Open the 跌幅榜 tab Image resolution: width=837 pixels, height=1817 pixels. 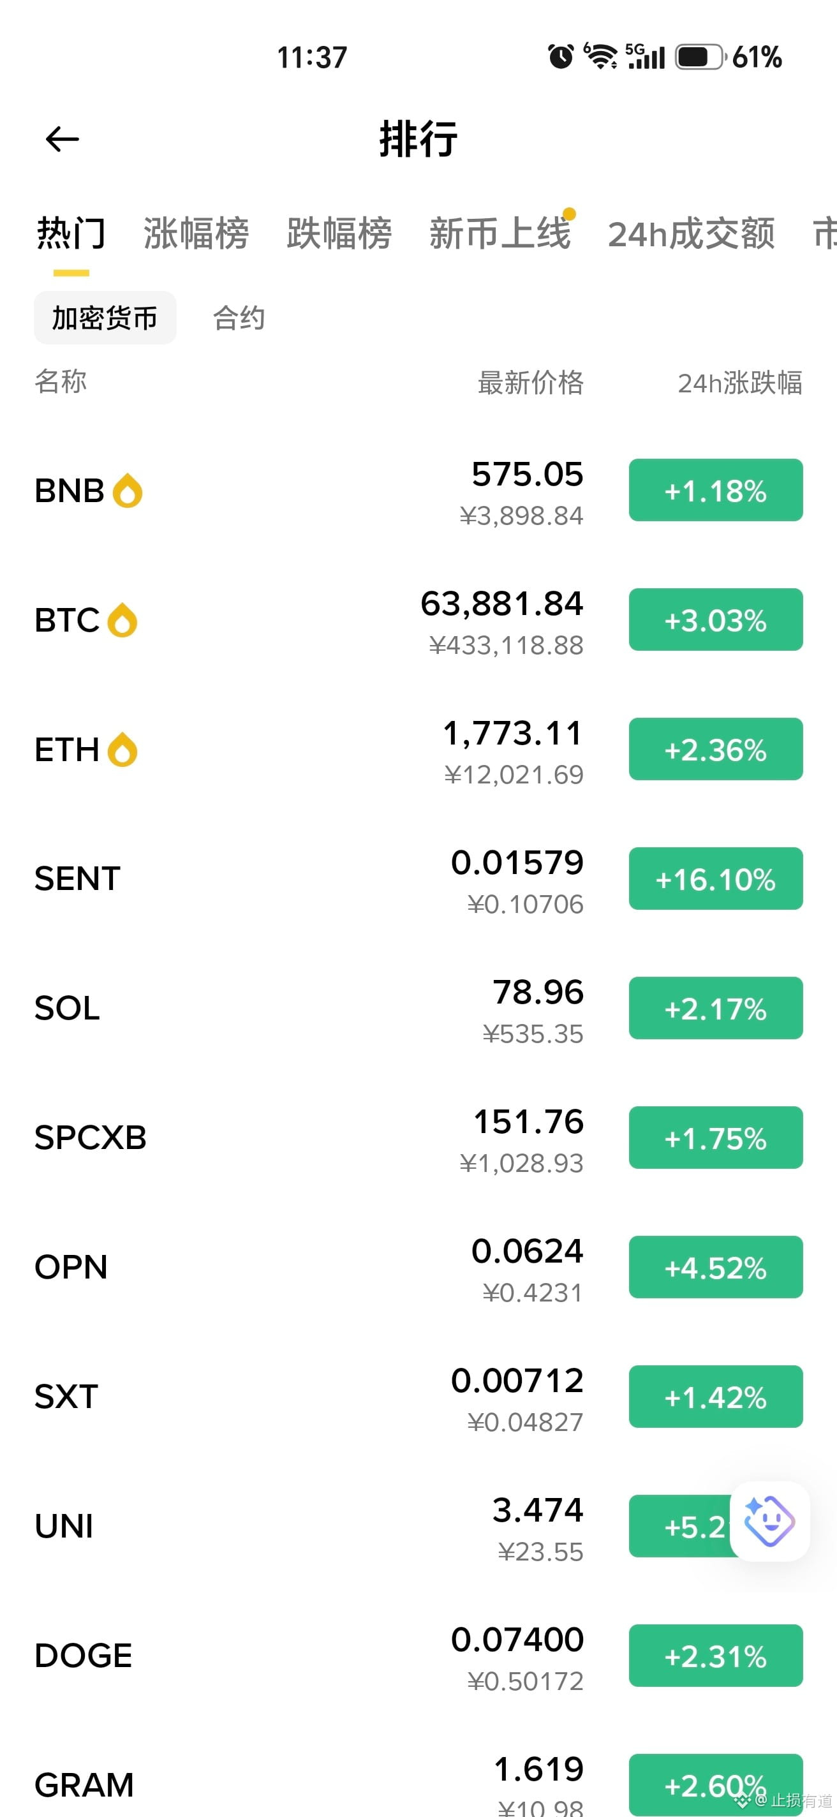[339, 234]
